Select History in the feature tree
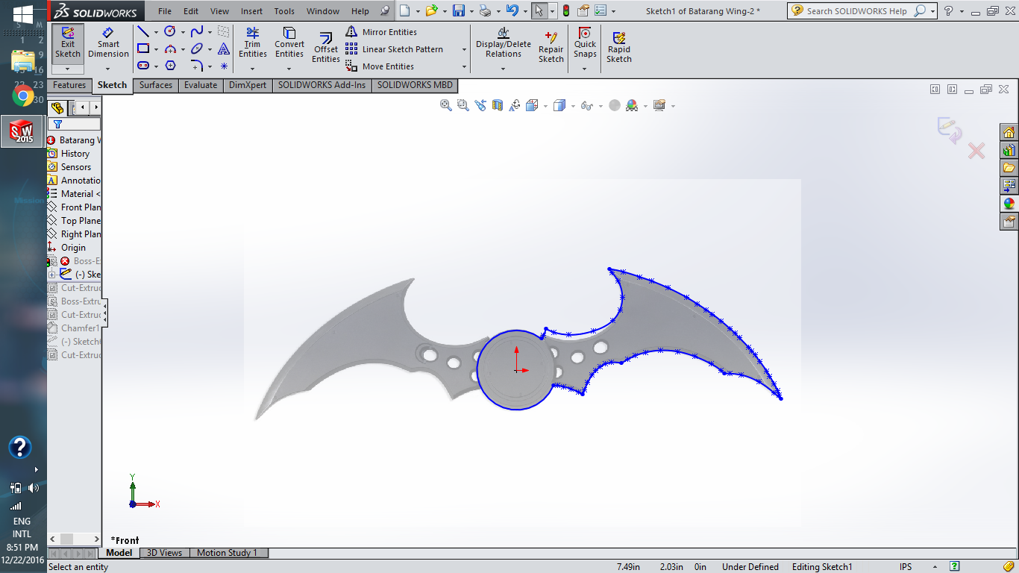 [x=69, y=154]
